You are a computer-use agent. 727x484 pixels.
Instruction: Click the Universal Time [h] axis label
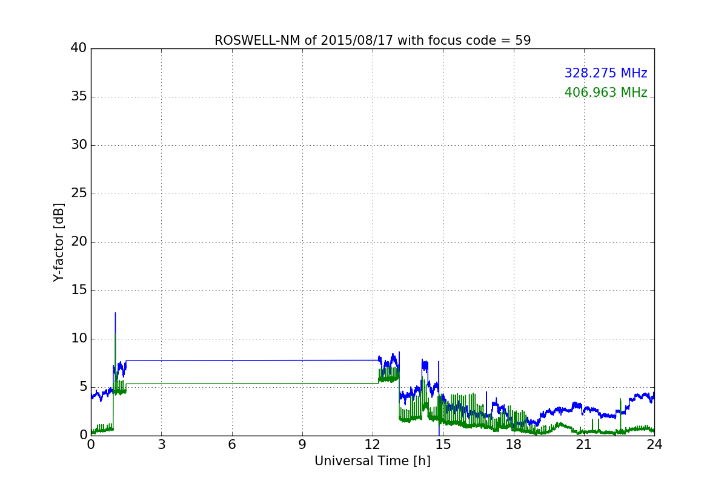point(373,461)
